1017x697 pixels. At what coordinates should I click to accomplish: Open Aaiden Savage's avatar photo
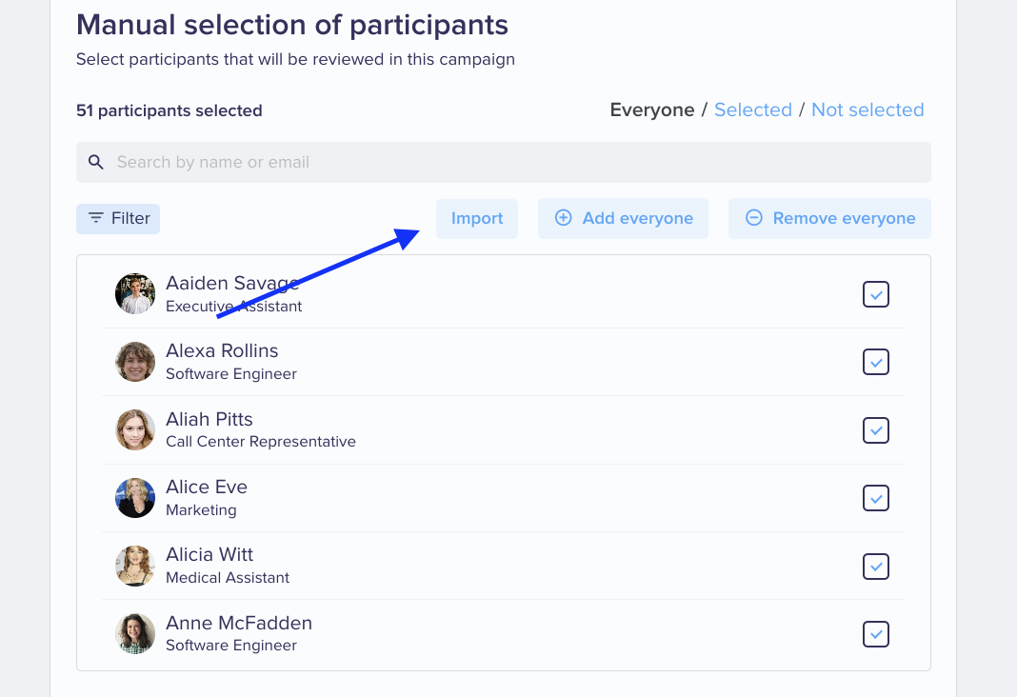coord(135,293)
